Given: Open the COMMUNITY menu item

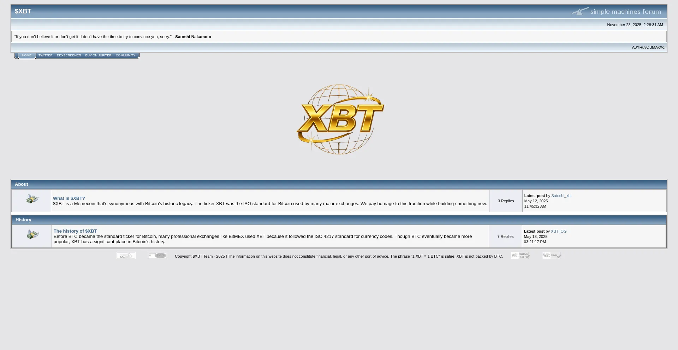Looking at the screenshot, I should (x=125, y=56).
